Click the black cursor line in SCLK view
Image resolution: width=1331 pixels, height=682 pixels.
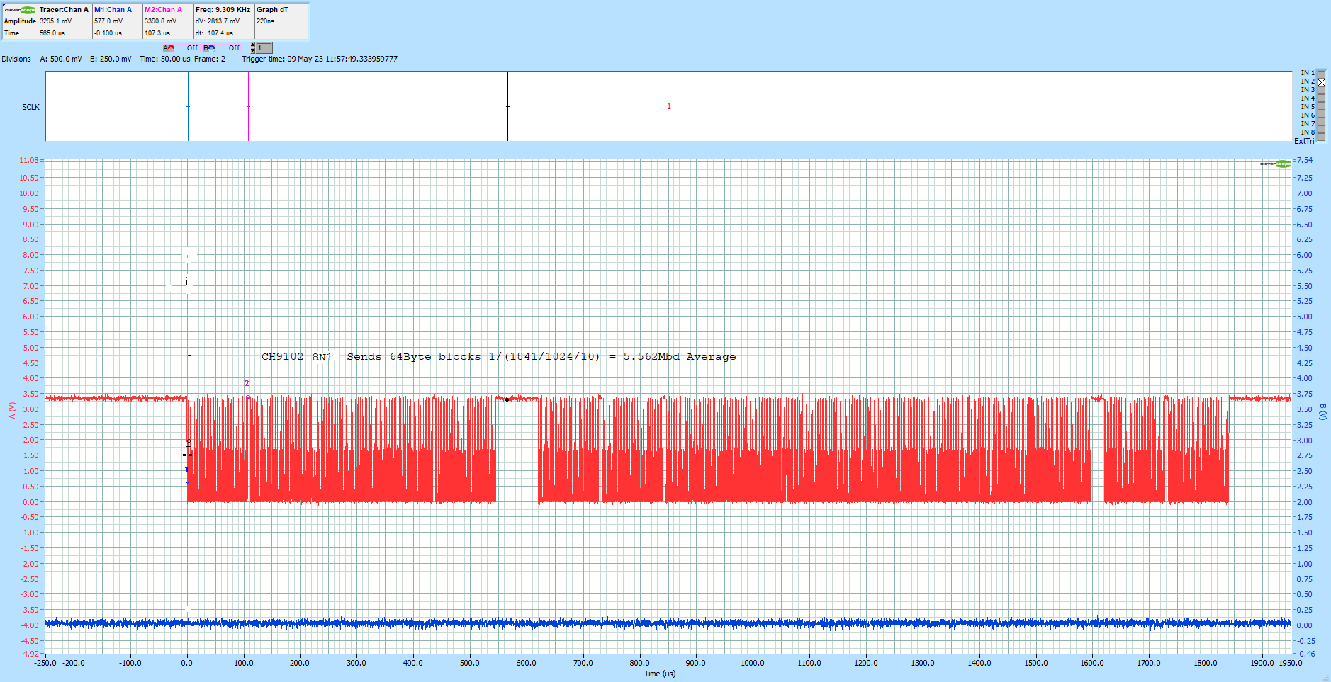coord(507,106)
